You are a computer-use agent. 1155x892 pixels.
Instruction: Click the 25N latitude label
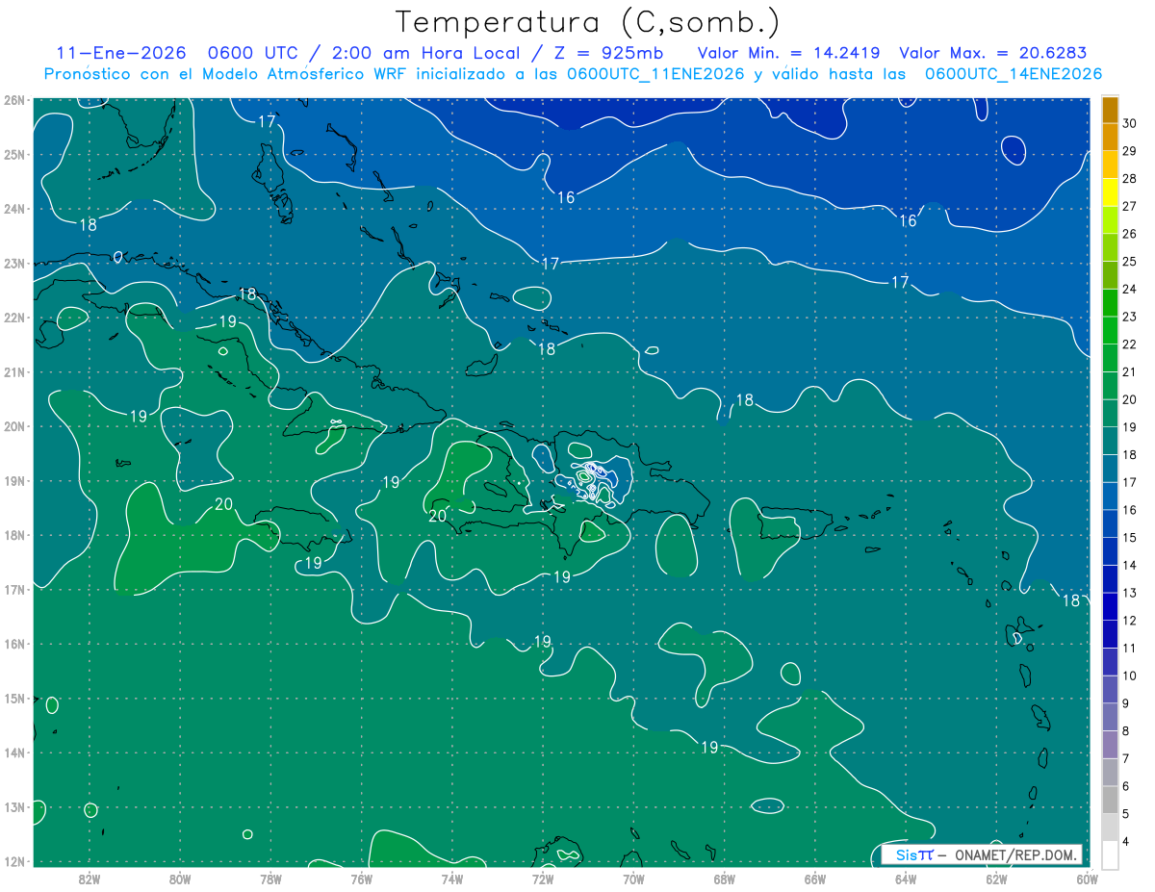[14, 154]
